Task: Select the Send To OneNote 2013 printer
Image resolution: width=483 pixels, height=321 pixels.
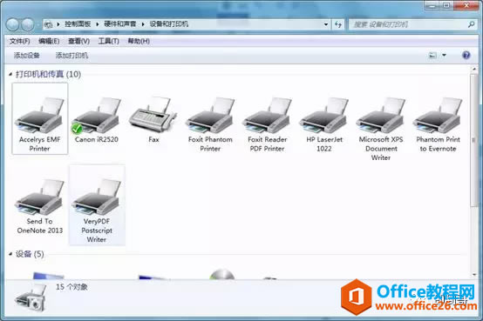Action: 40,206
